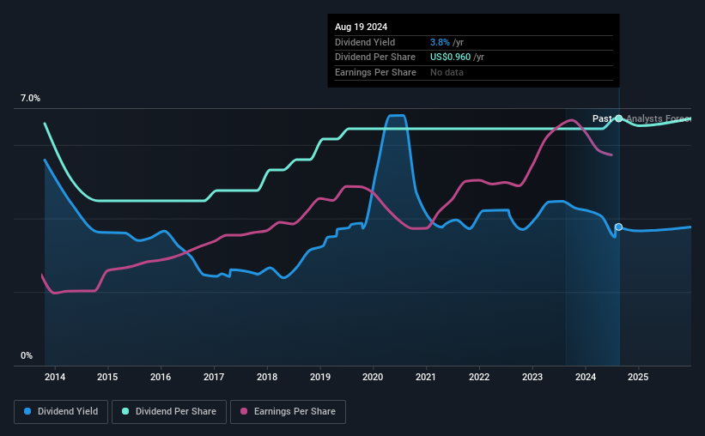Image resolution: width=705 pixels, height=436 pixels.
Task: Click the pink dot in the Earnings Per Share legend
Action: pyautogui.click(x=243, y=412)
